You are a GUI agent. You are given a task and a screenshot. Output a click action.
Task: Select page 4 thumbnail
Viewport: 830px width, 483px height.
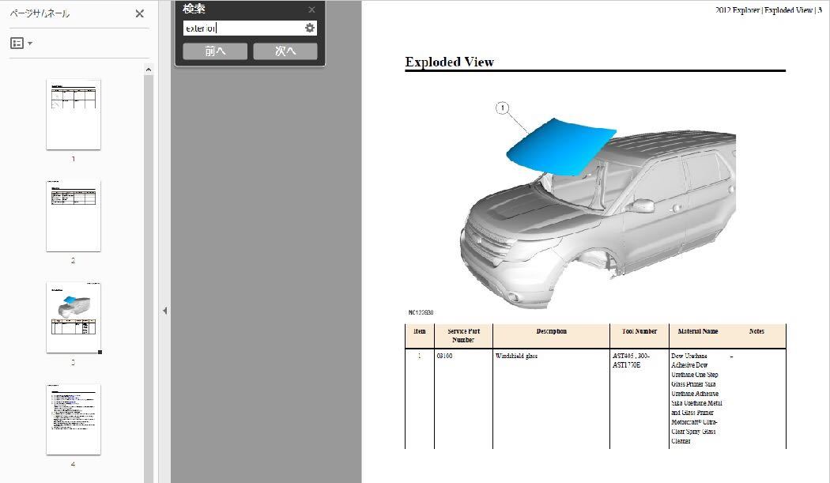pyautogui.click(x=73, y=419)
